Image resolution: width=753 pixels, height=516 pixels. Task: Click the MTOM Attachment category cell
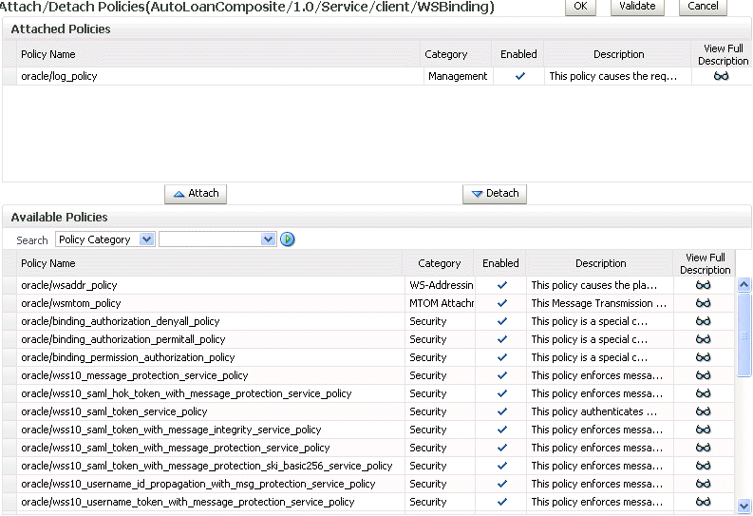point(442,303)
